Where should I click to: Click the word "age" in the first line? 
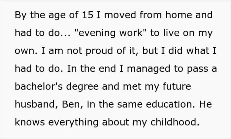[x=57, y=16]
